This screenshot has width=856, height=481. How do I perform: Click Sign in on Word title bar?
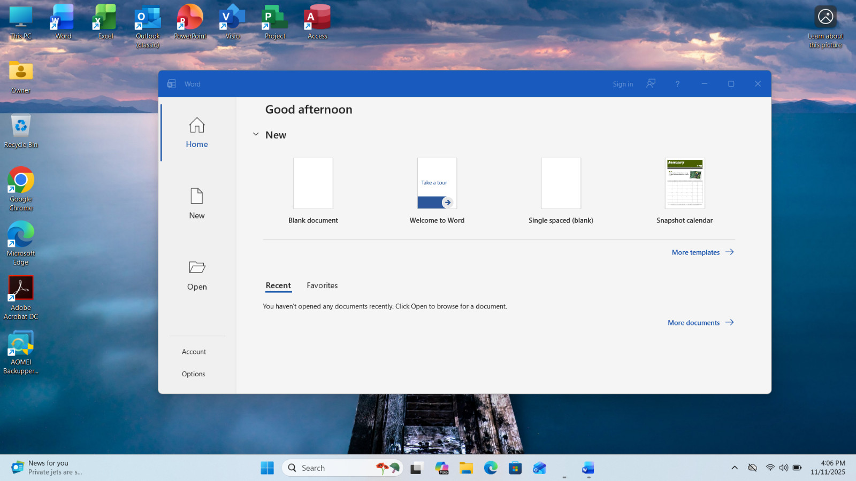623,84
